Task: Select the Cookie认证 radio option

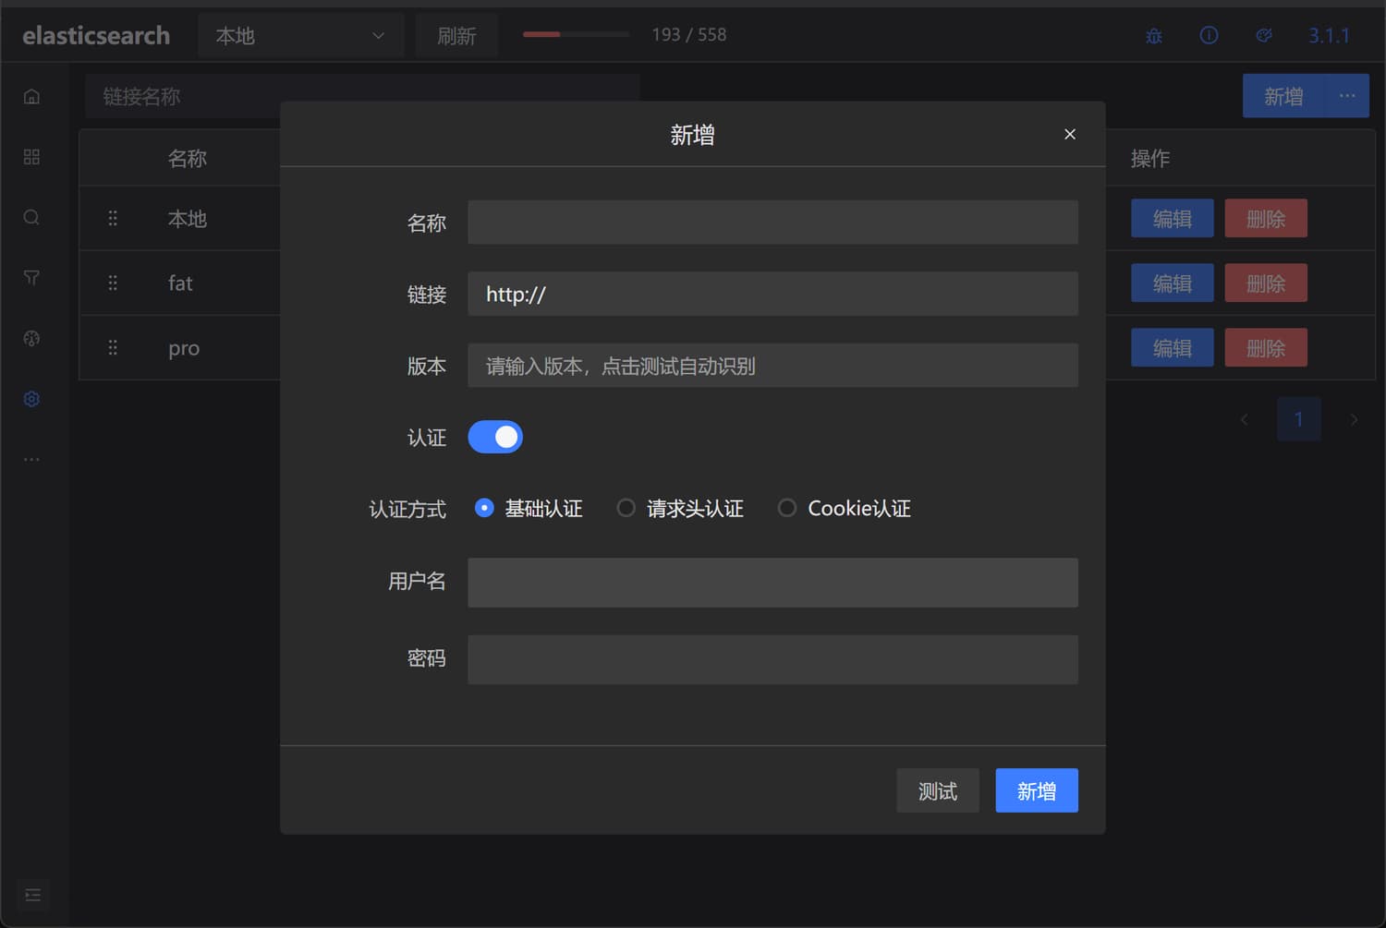Action: [x=786, y=509]
